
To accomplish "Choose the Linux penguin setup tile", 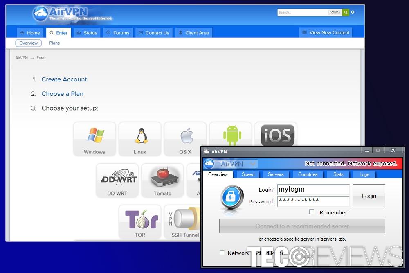I will 140,139.
